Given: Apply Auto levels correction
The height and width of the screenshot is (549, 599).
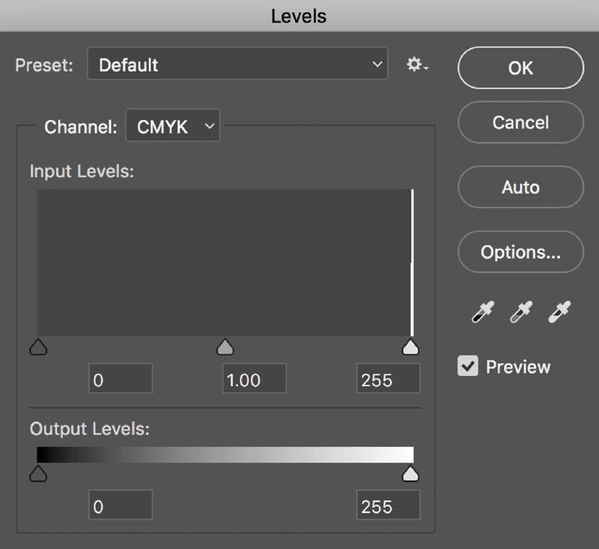Looking at the screenshot, I should tap(521, 187).
